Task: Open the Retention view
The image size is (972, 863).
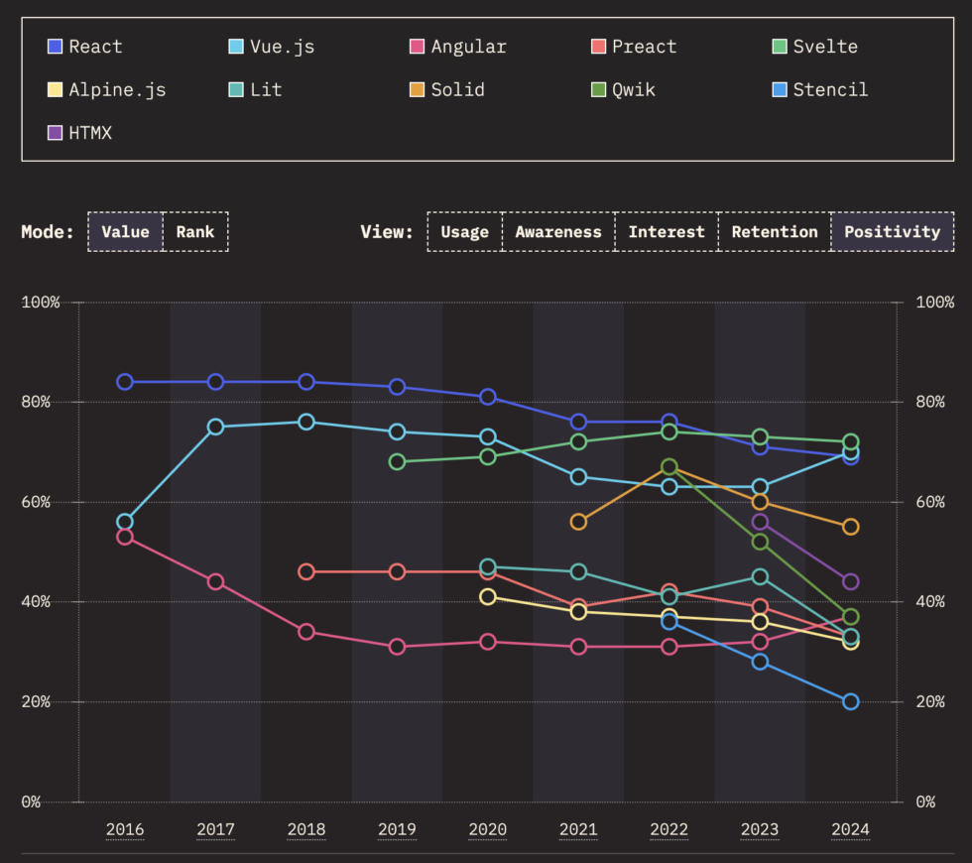Action: pos(775,232)
